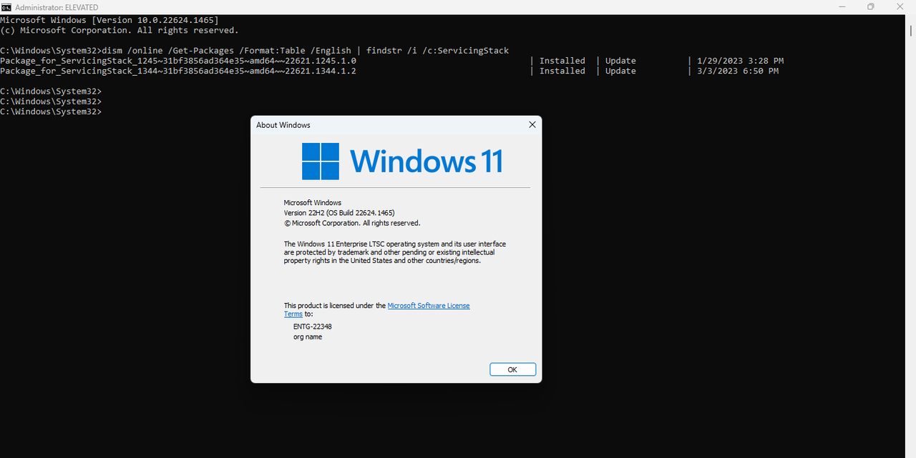Viewport: 916px width, 458px height.
Task: Click the 'org name' text
Action: click(x=308, y=337)
